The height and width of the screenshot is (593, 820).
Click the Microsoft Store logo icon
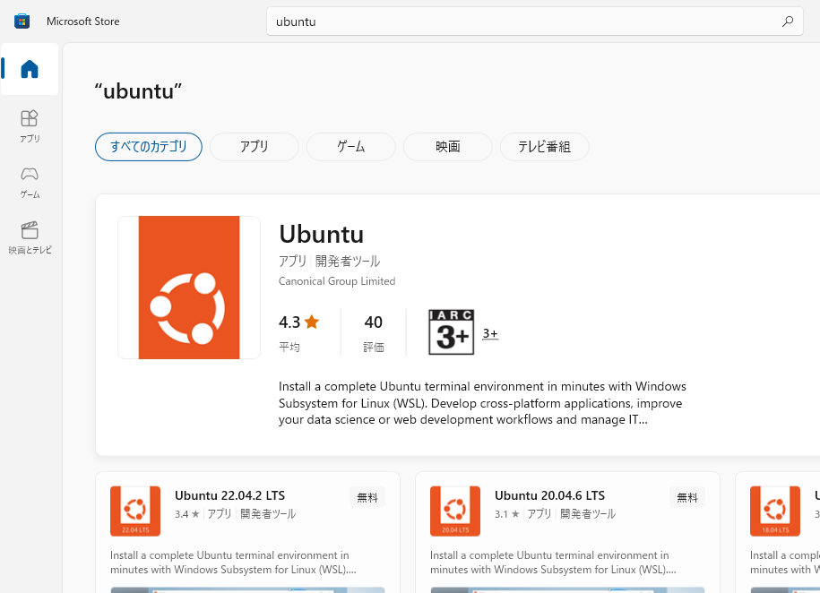pyautogui.click(x=22, y=21)
